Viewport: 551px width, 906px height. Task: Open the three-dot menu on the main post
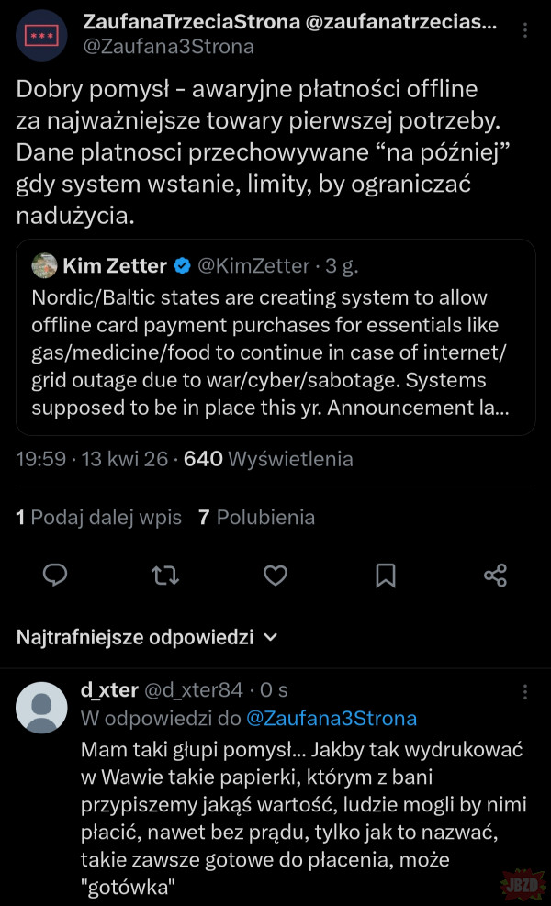[x=524, y=30]
